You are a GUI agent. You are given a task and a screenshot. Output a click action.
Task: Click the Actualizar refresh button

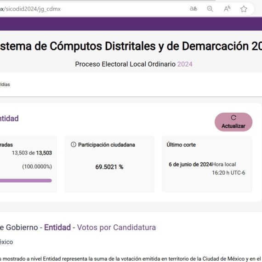234,122
